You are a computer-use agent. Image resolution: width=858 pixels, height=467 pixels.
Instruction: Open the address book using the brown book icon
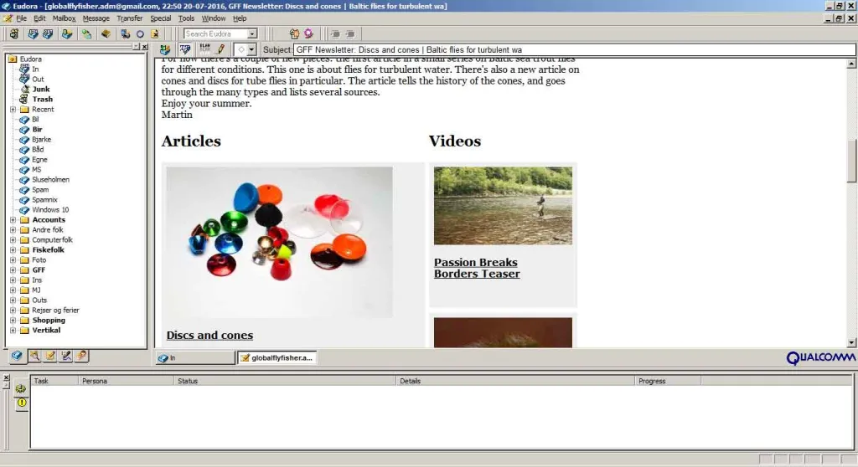[x=106, y=34]
